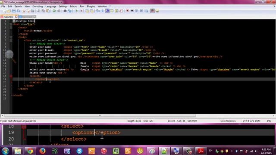Paste using the clipboard toolbar icon
The width and height of the screenshot is (276, 155).
[x=48, y=11]
